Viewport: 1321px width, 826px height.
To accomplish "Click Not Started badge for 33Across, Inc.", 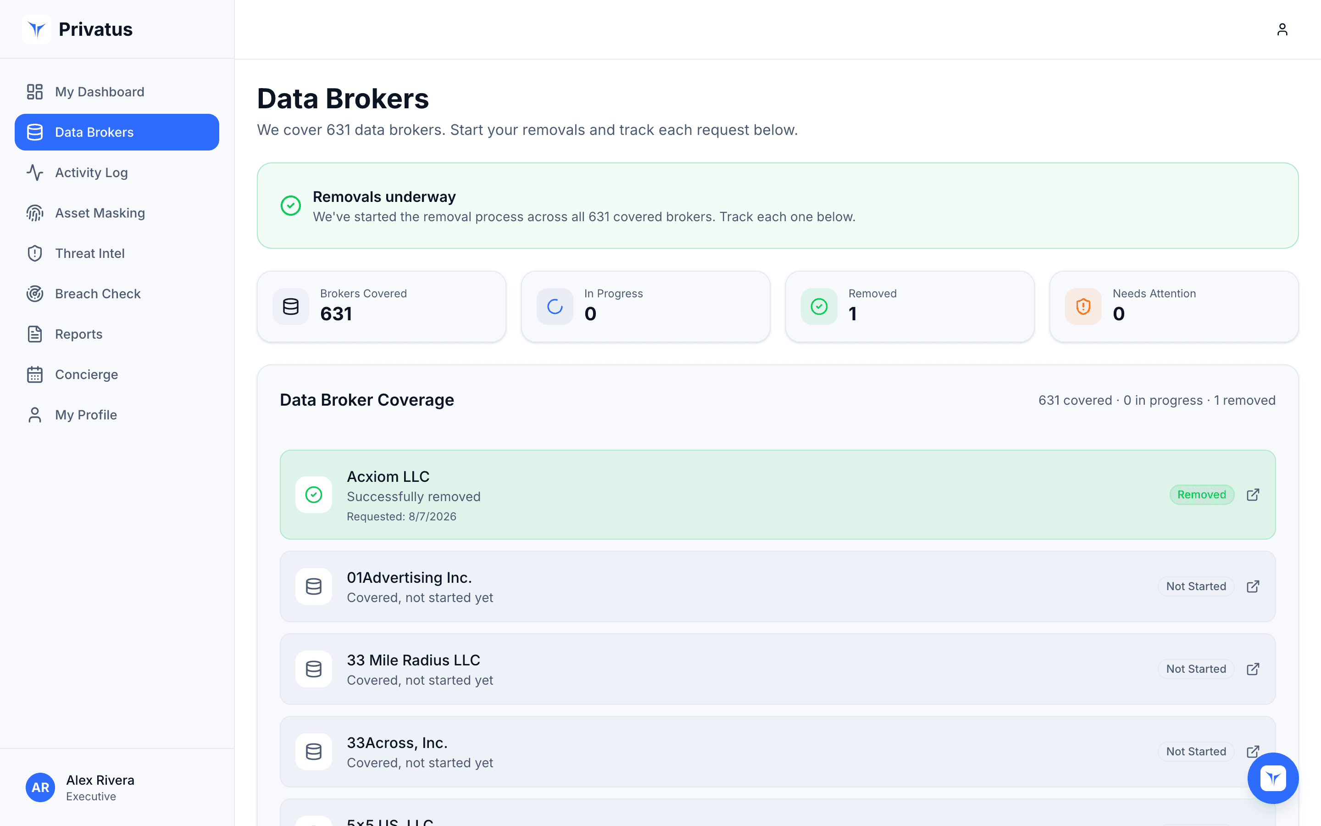I will tap(1196, 752).
